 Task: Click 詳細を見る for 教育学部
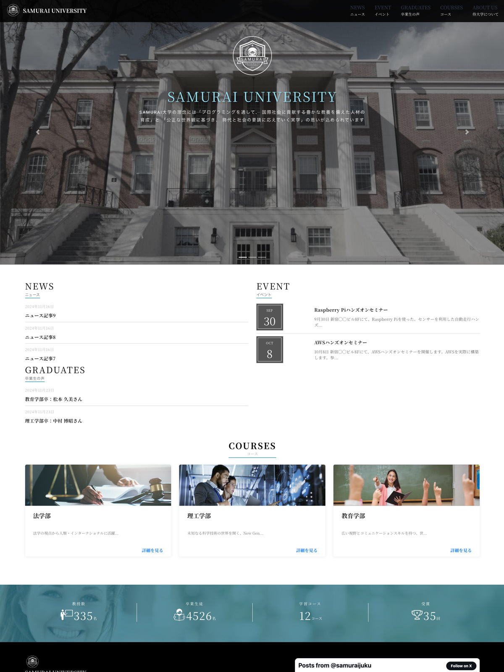[x=461, y=551]
